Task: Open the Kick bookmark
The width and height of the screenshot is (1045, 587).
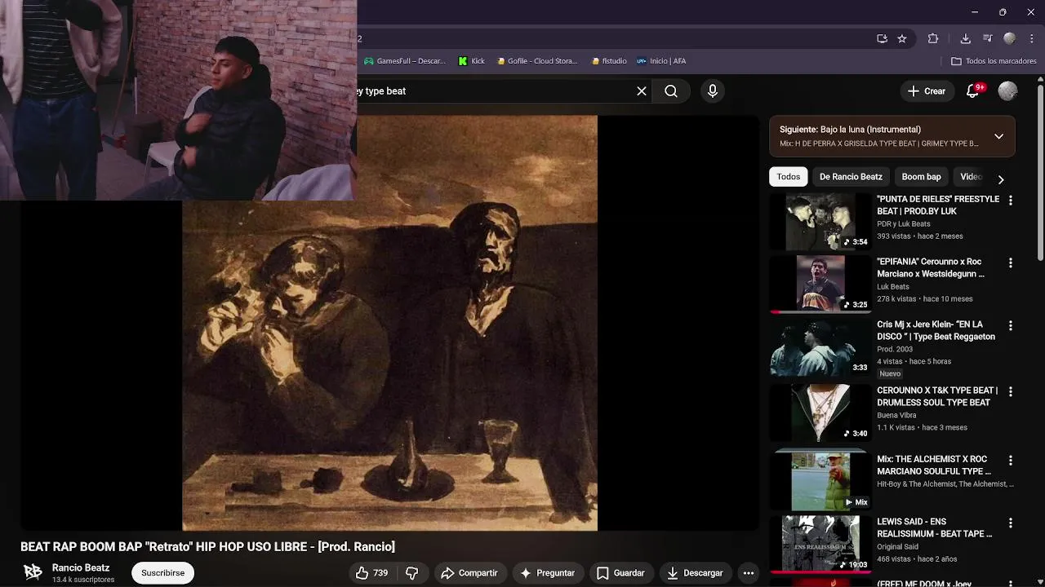Action: point(472,61)
